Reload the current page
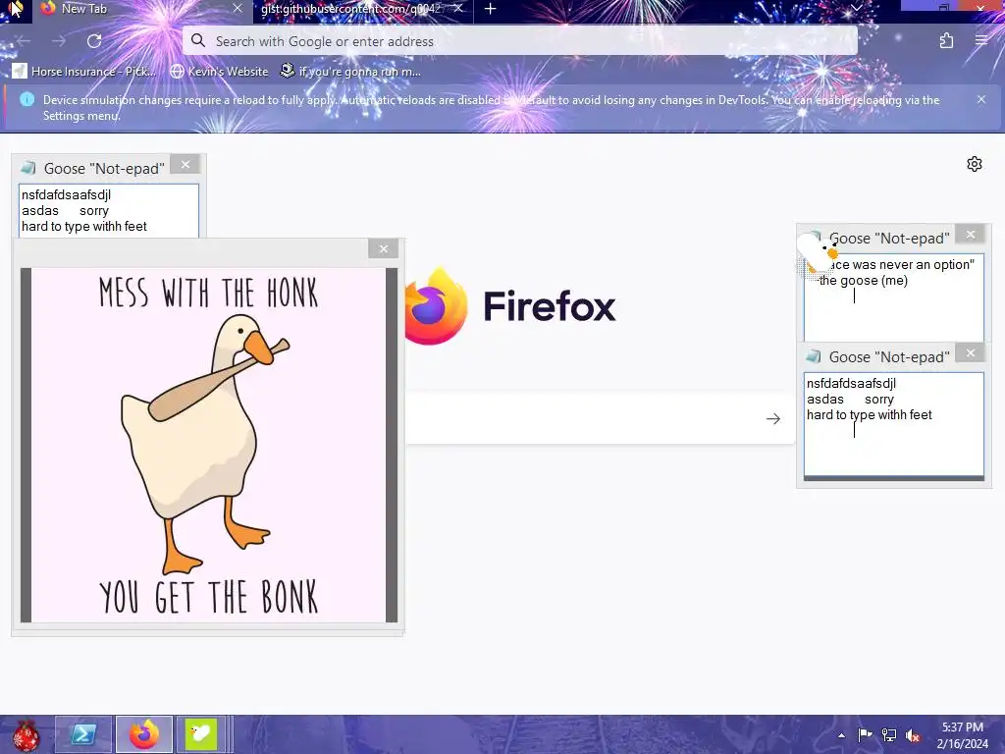This screenshot has width=1005, height=754. click(x=94, y=41)
